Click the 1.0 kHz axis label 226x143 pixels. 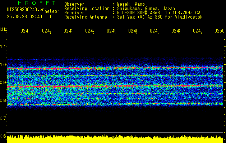3,64
